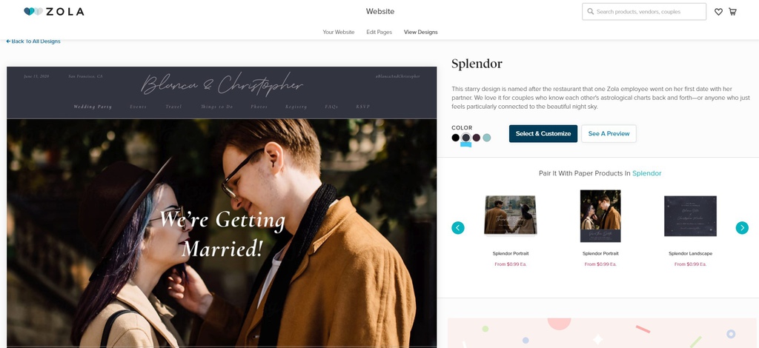Click the Zola heart logo

click(33, 12)
